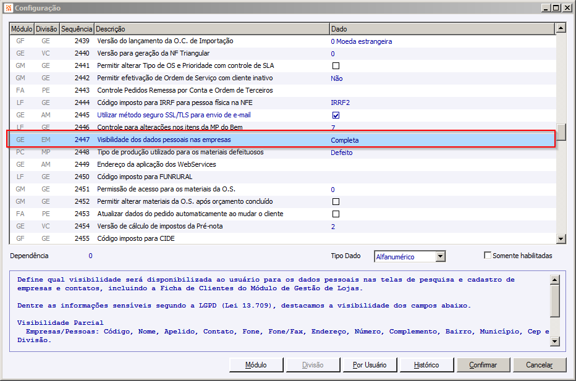Image resolution: width=576 pixels, height=381 pixels.
Task: Click the grid scrollbar up arrow
Action: [561, 28]
